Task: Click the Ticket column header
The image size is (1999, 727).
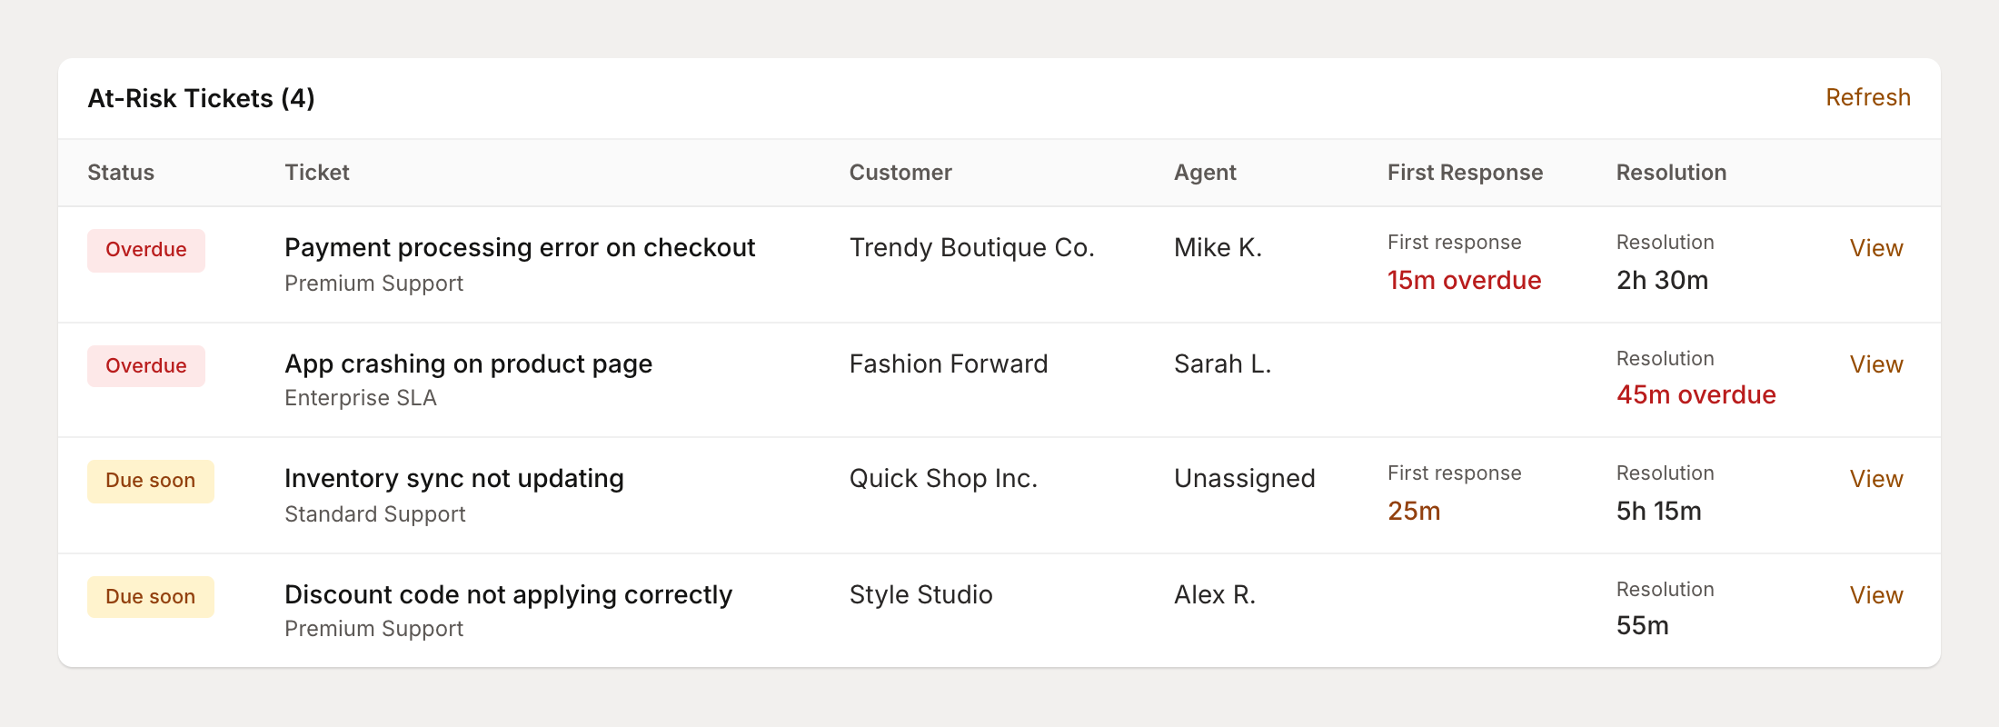Action: click(x=317, y=173)
